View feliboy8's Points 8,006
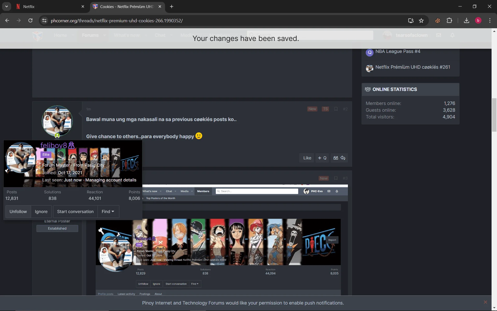 pos(134,199)
